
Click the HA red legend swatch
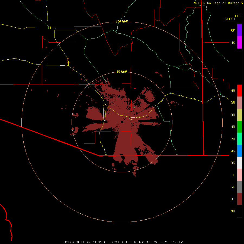pyautogui.click(x=239, y=91)
